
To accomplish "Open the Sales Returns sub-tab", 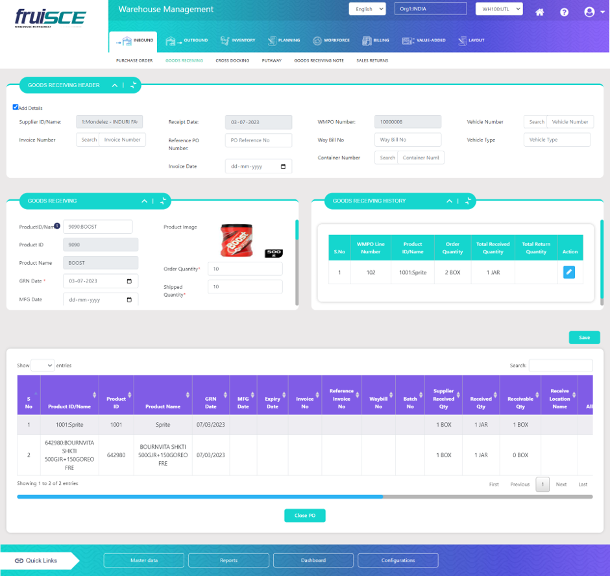I will click(x=372, y=60).
